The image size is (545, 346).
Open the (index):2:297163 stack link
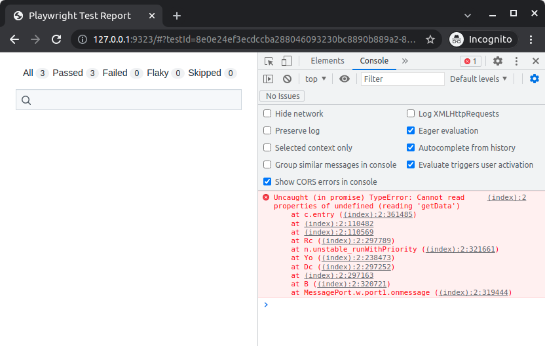click(339, 275)
